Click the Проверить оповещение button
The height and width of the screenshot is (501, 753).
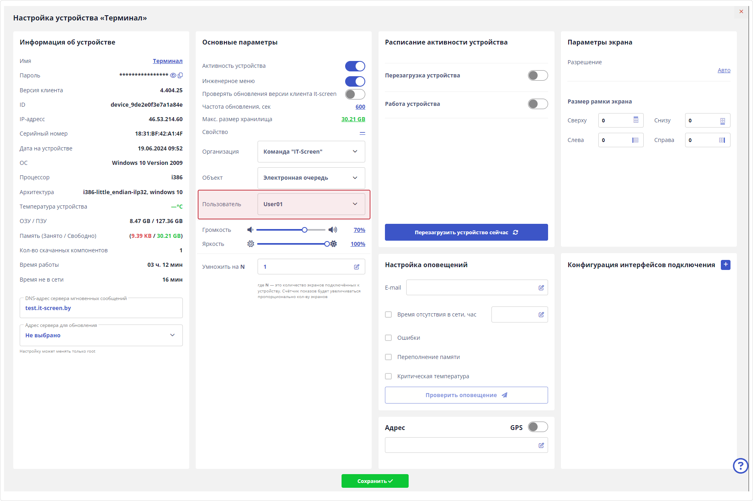pos(467,395)
